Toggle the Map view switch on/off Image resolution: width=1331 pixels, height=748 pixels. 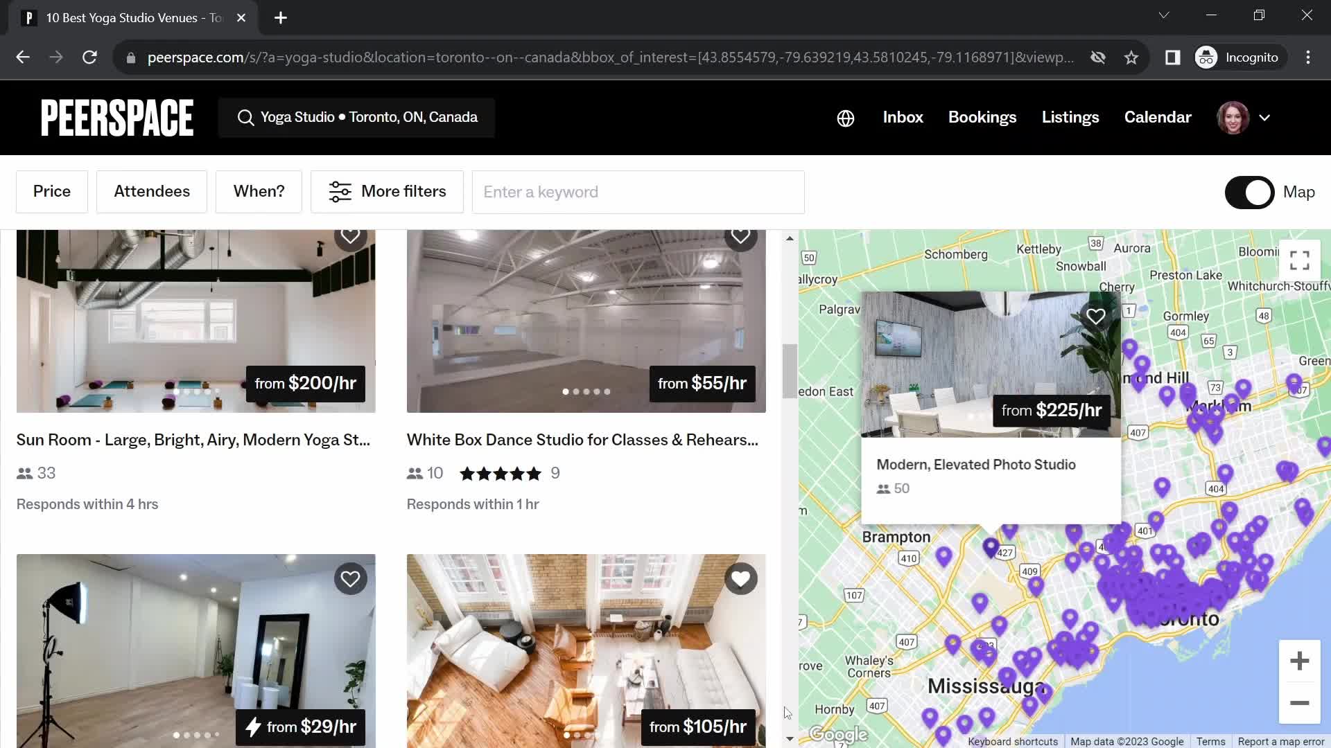(1251, 192)
